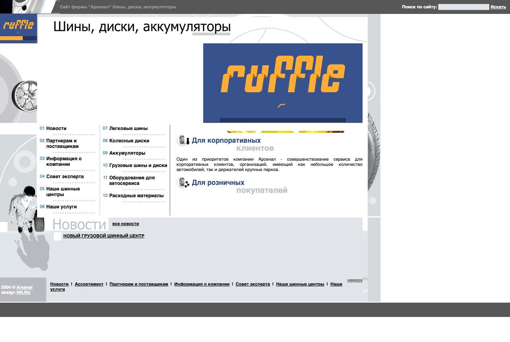Viewport: 510px width, 342px height.
Task: Select Оборудование для автосервиса category
Action: tap(132, 181)
